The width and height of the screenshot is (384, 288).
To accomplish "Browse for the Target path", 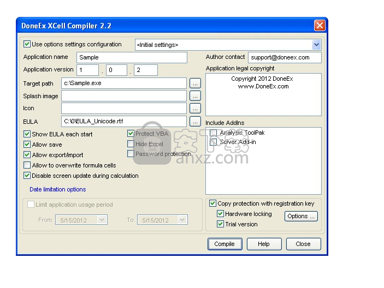I will tap(195, 83).
